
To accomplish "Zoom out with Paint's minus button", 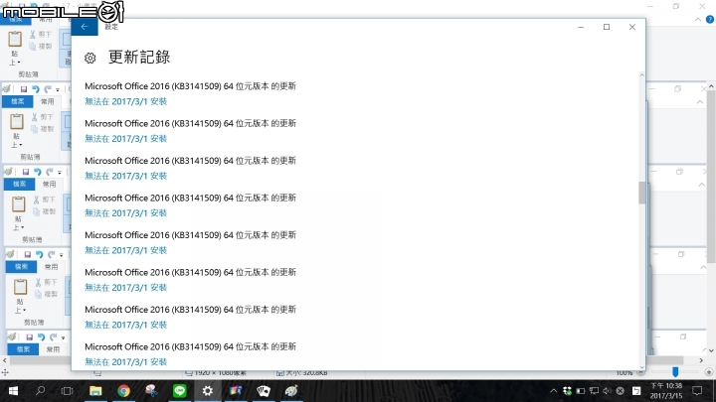I will point(640,373).
